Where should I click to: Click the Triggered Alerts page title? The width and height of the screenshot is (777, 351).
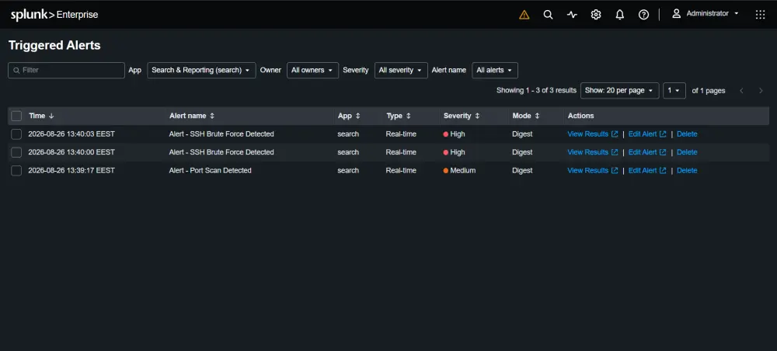(x=54, y=46)
